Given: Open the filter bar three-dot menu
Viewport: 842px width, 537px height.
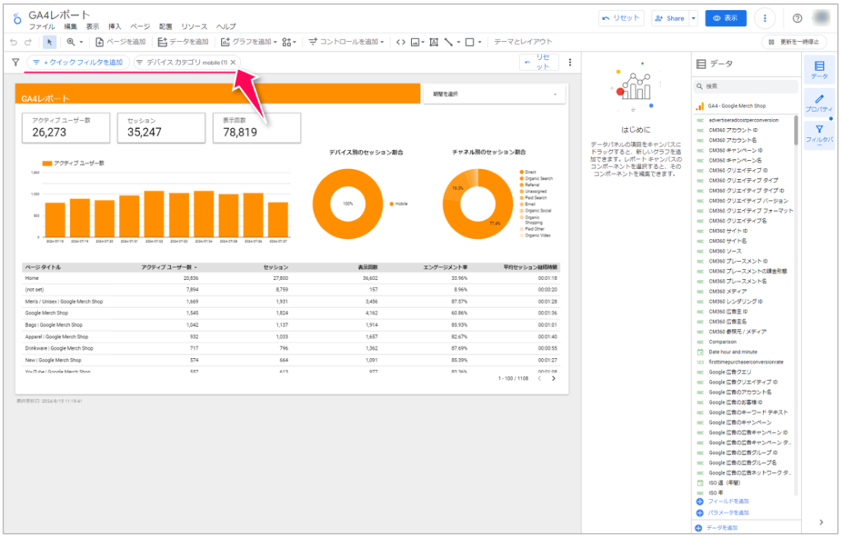Looking at the screenshot, I should [x=570, y=62].
